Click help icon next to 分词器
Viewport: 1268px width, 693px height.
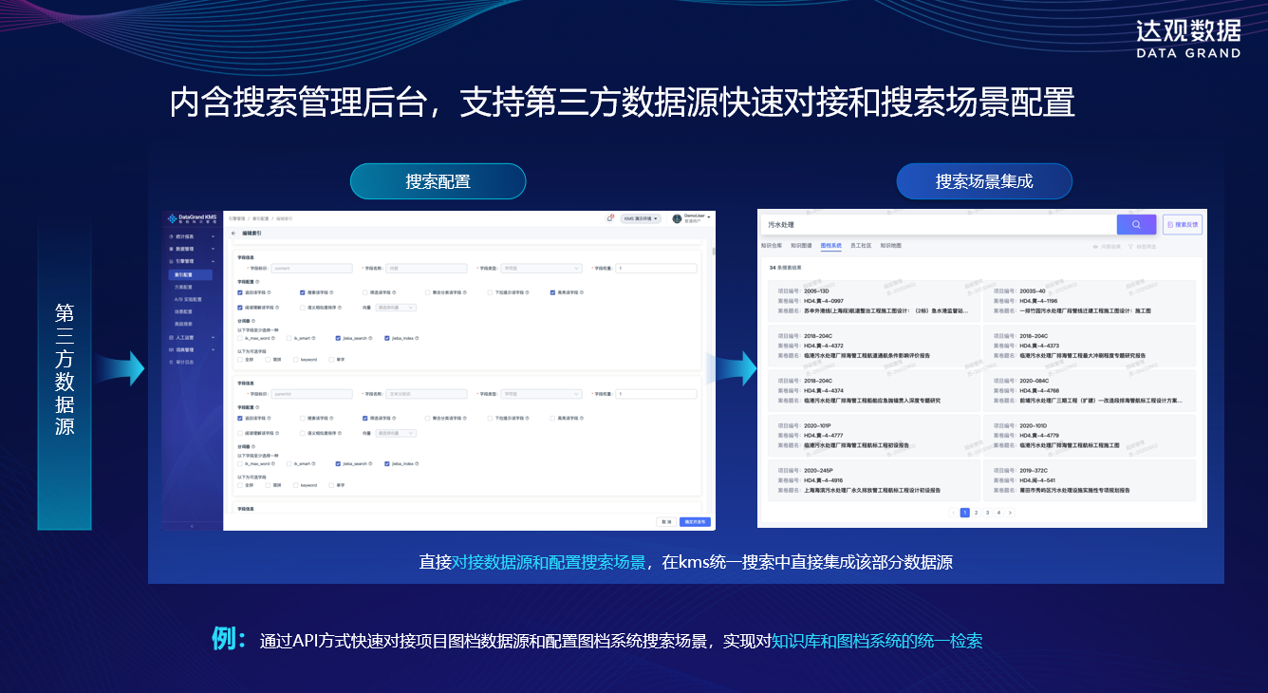point(254,321)
